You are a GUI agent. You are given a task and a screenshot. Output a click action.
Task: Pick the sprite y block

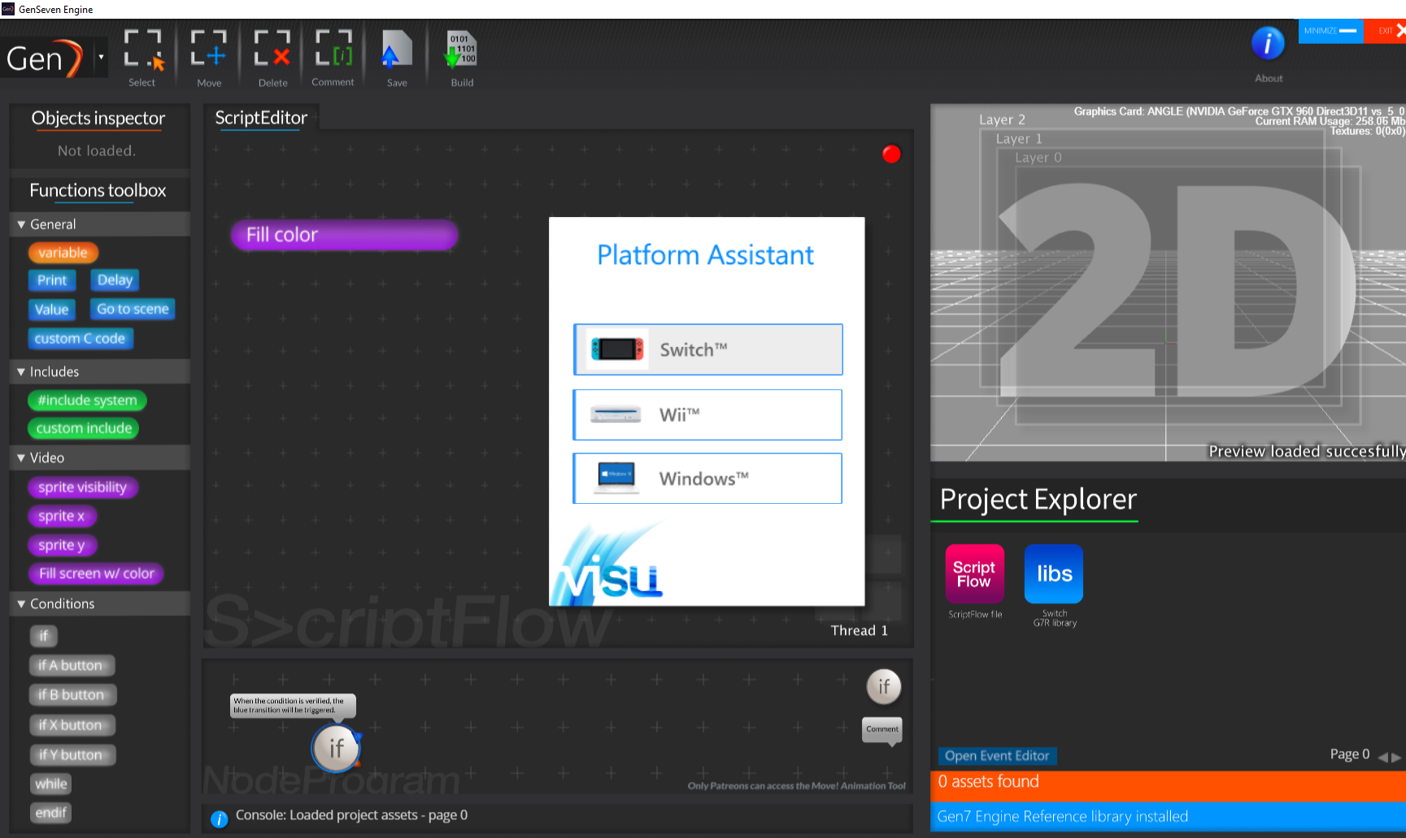(62, 545)
